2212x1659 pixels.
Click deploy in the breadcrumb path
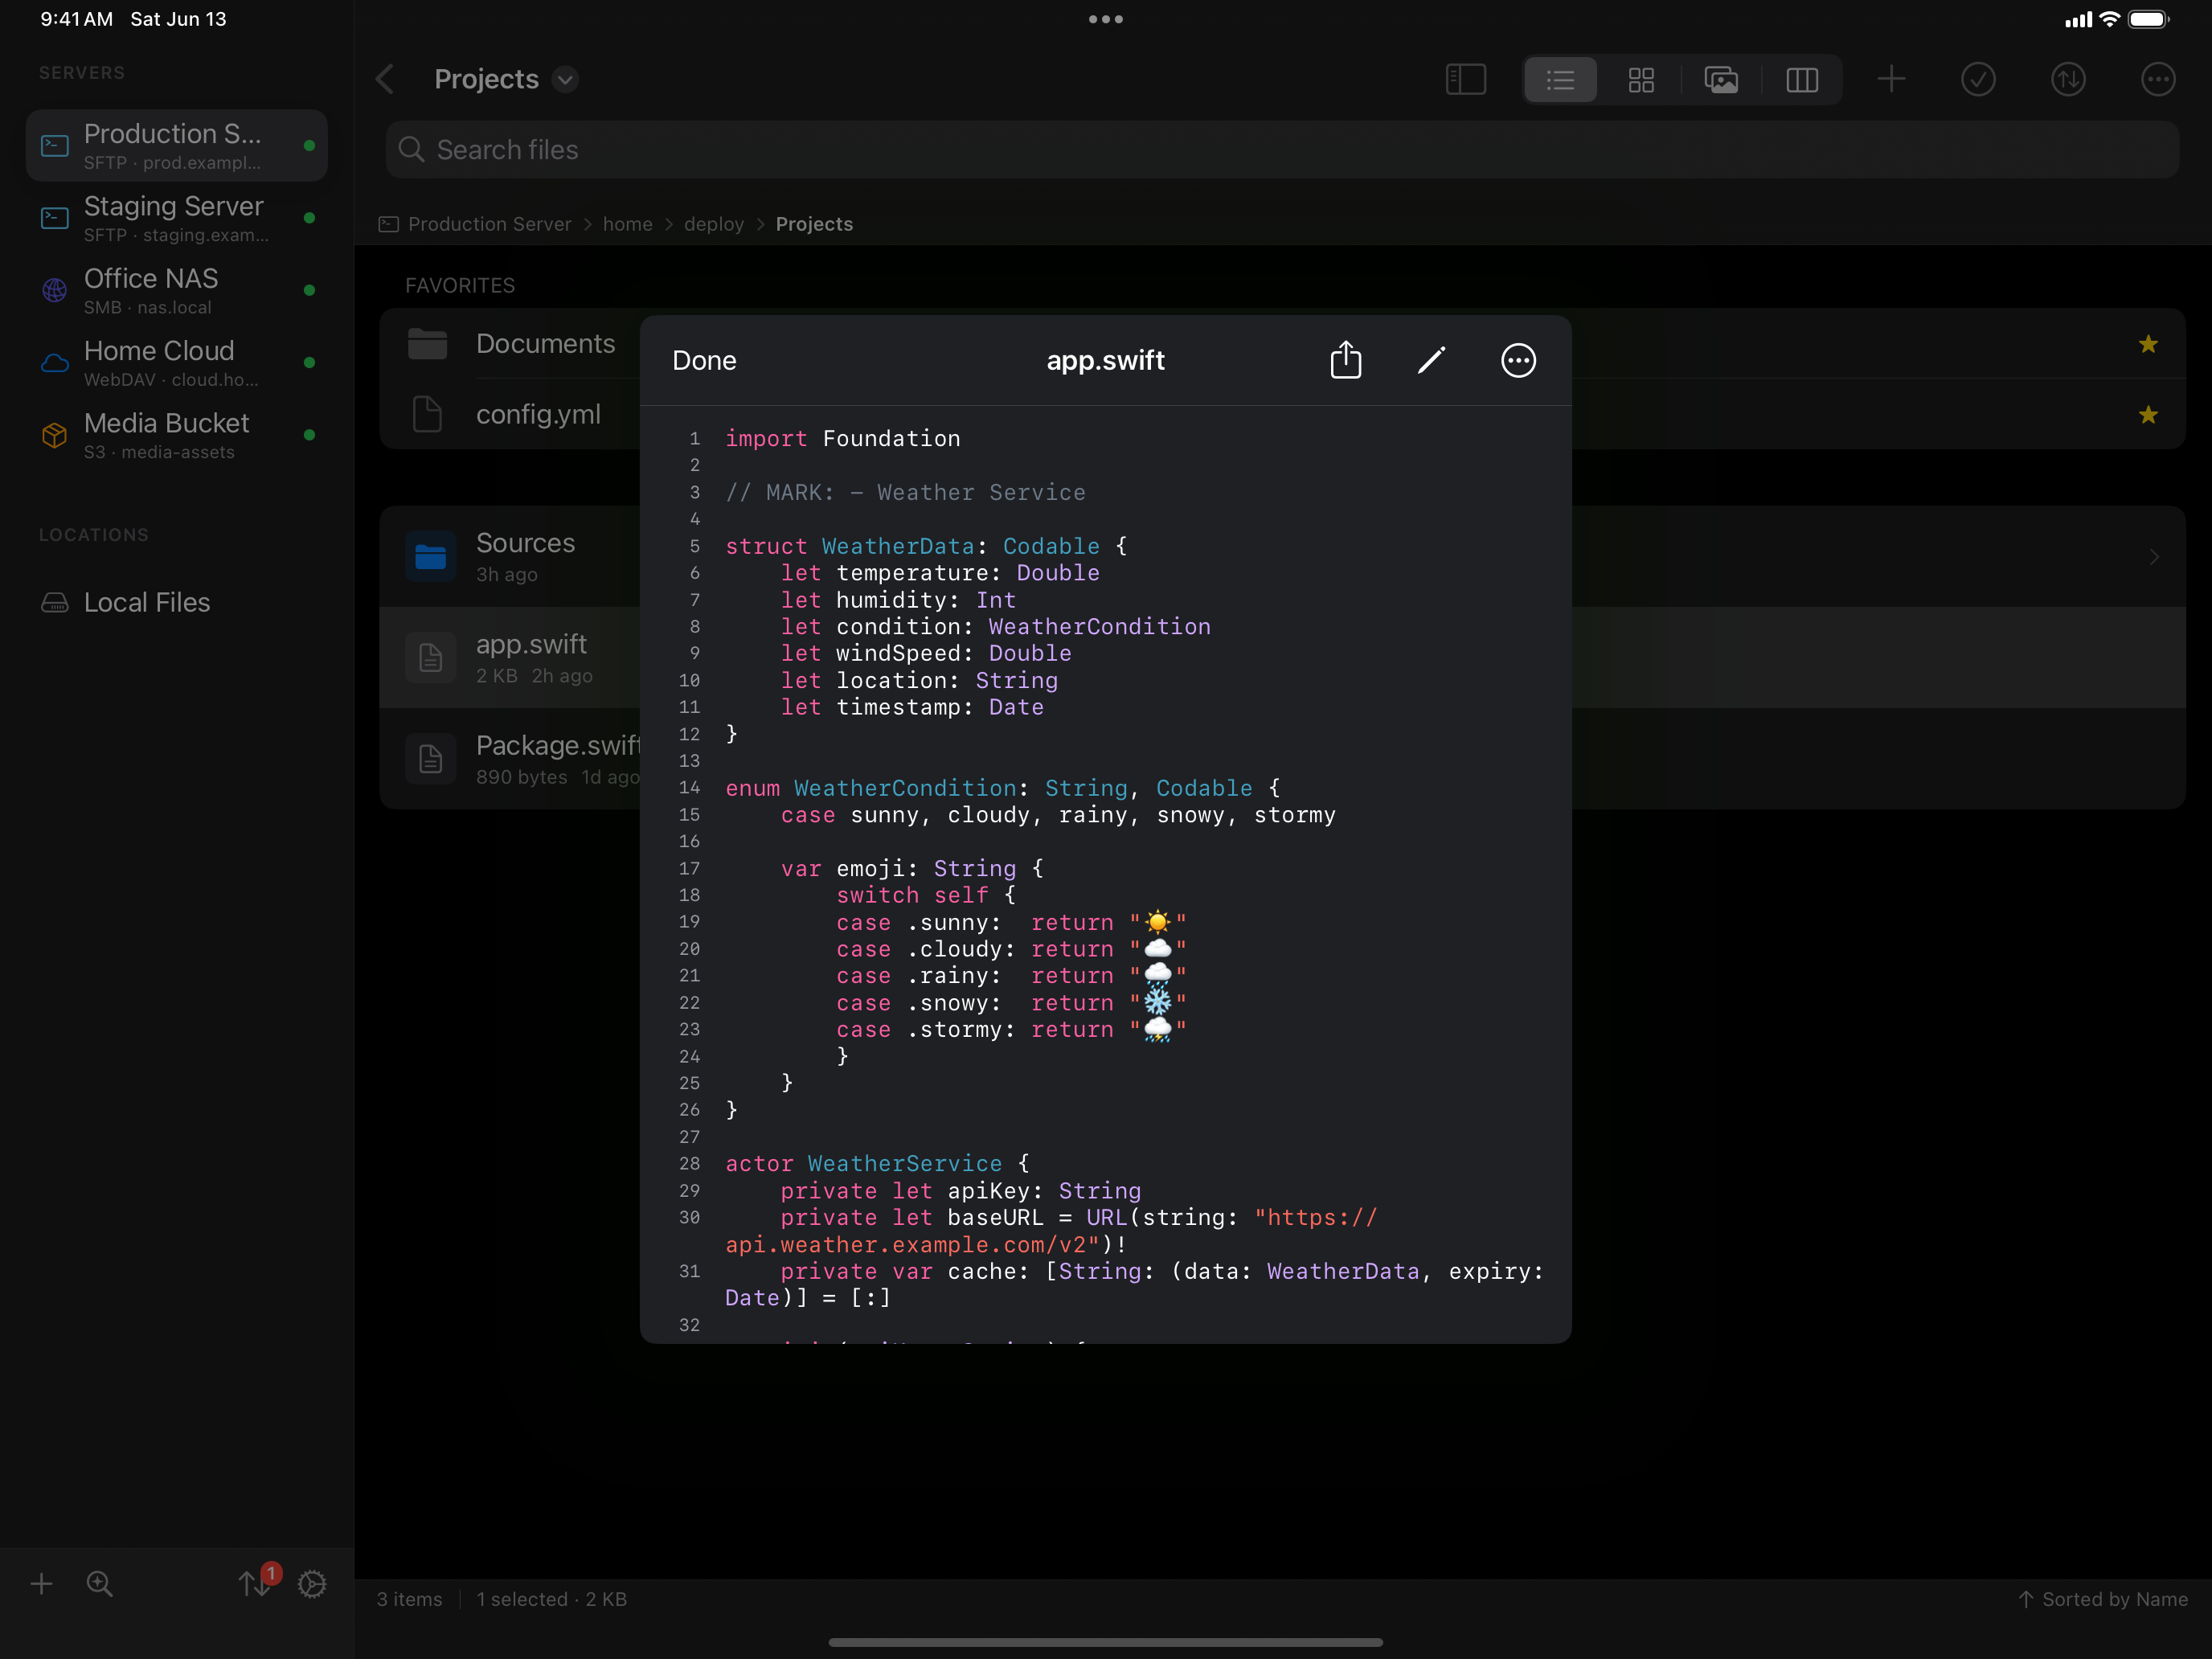tap(714, 224)
